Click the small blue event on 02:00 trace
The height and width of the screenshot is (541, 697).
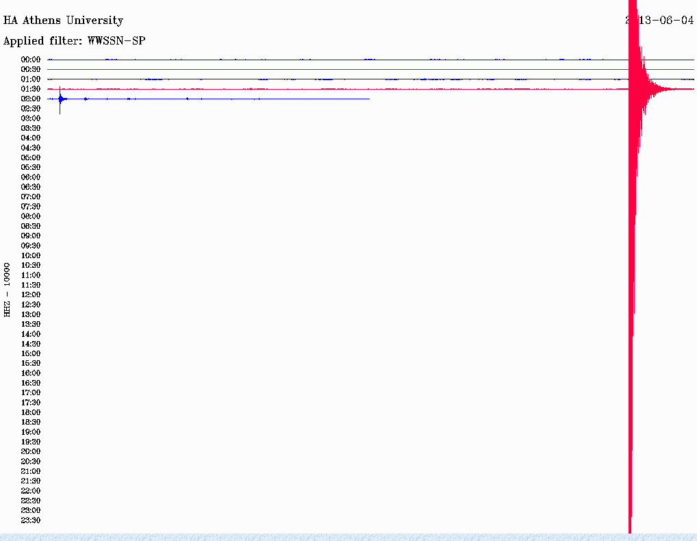coord(61,99)
